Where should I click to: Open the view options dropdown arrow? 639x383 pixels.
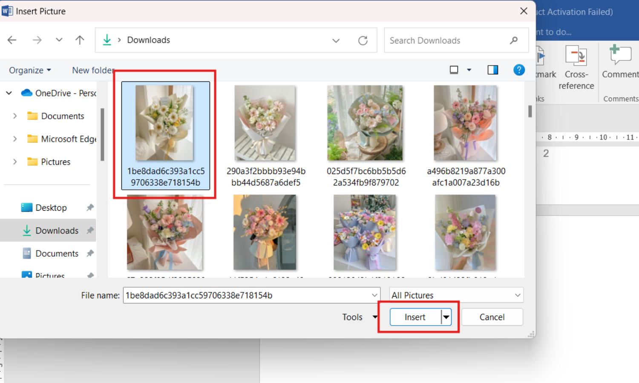469,70
